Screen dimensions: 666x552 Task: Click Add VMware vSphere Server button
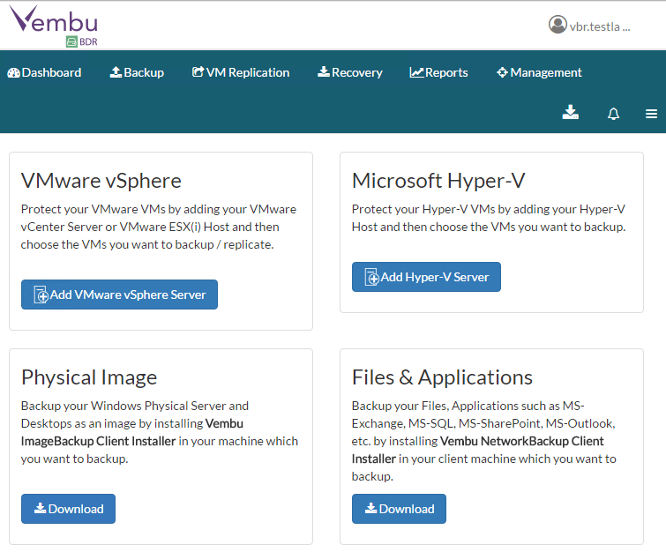click(119, 295)
